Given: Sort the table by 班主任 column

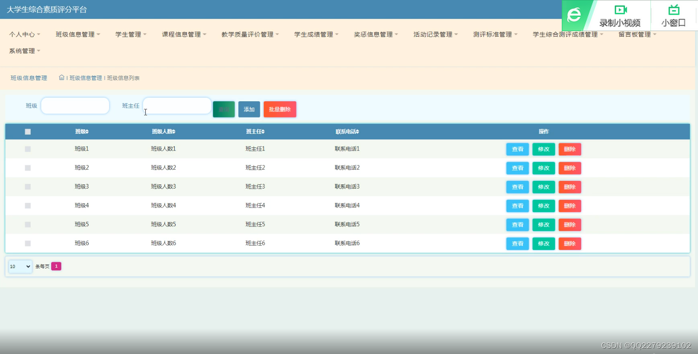Looking at the screenshot, I should [x=256, y=132].
